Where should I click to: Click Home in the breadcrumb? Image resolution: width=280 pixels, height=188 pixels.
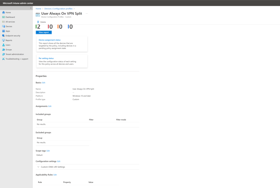pyautogui.click(x=38, y=9)
